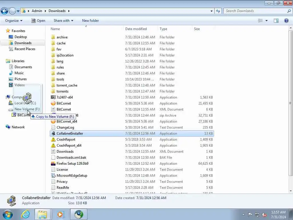293x220 pixels.
Task: Open the view options dropdown arrow
Action: pyautogui.click(x=266, y=21)
